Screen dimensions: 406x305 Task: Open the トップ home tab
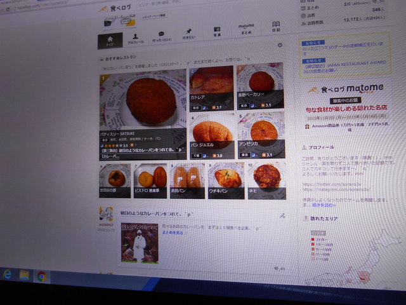110,40
